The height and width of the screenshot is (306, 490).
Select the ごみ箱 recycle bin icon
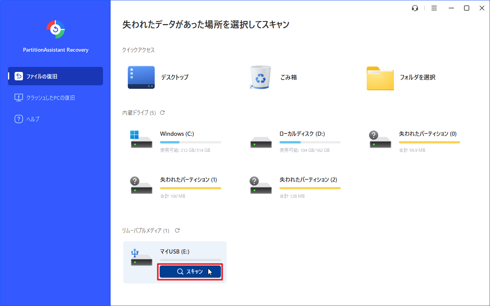[x=260, y=77]
